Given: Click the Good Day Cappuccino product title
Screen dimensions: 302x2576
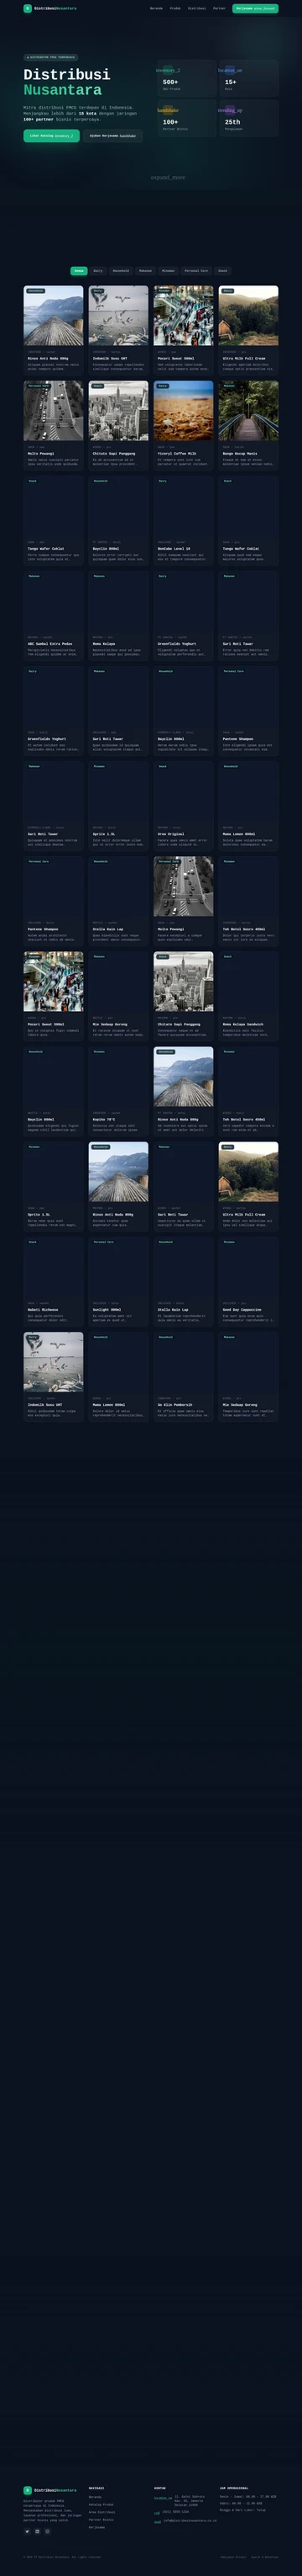Looking at the screenshot, I should [x=242, y=1309].
